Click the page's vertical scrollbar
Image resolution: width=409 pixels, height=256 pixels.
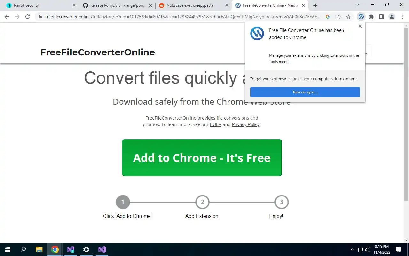click(406, 114)
